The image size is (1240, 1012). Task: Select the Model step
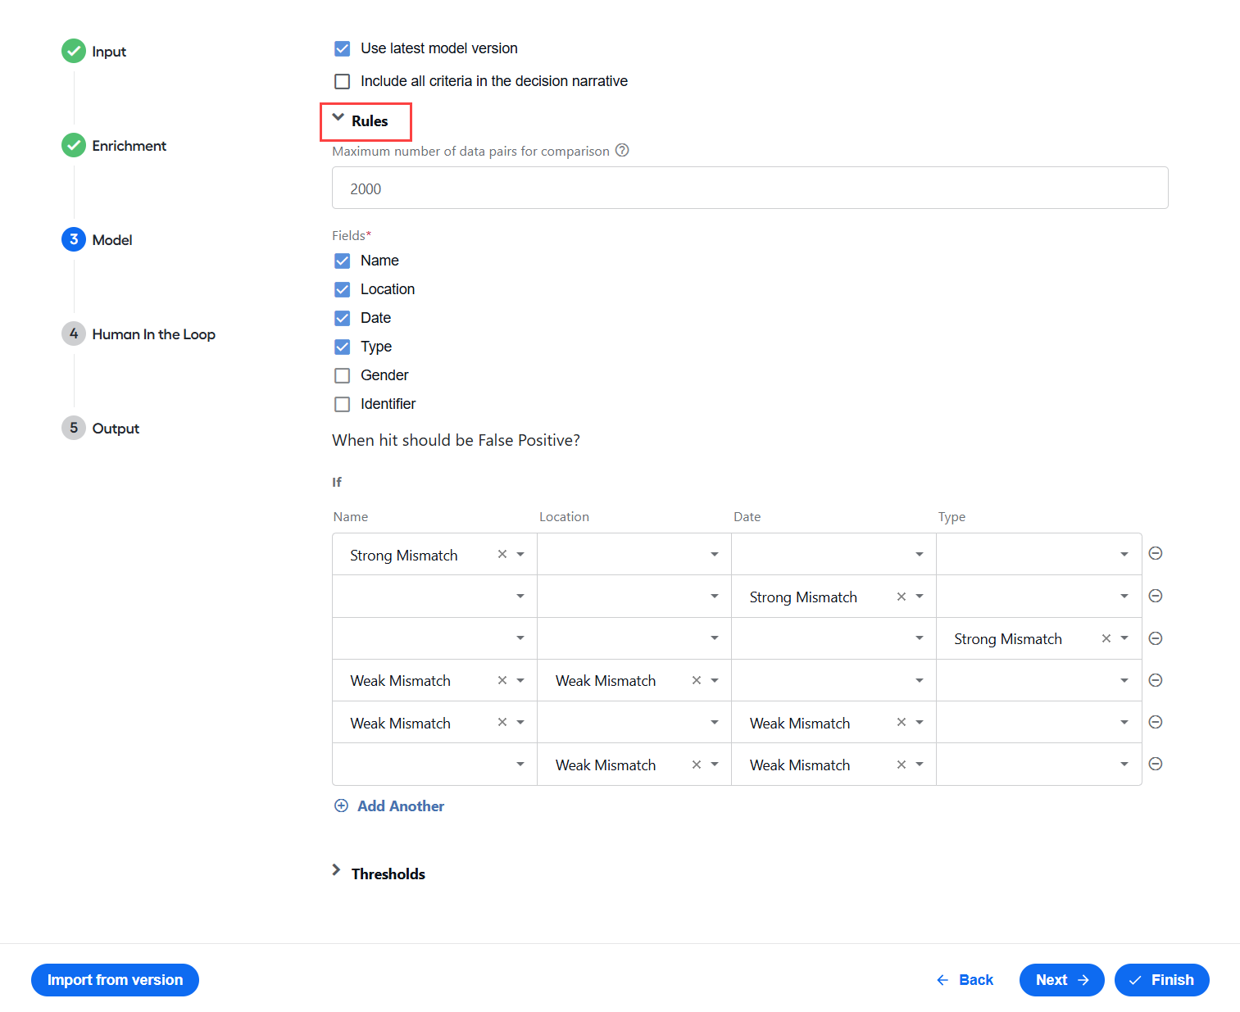97,240
